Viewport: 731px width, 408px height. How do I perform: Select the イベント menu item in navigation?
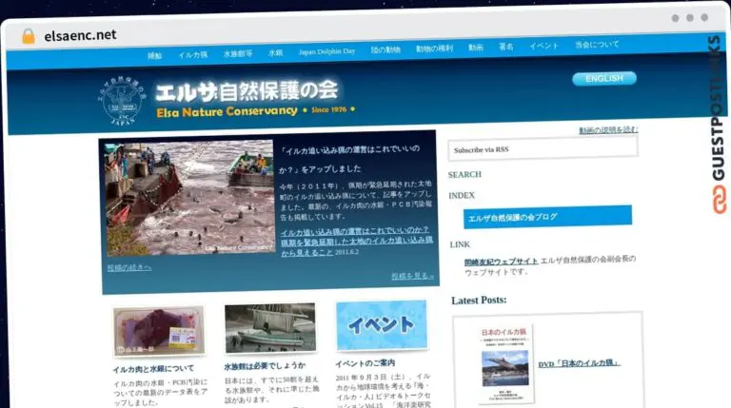click(543, 46)
